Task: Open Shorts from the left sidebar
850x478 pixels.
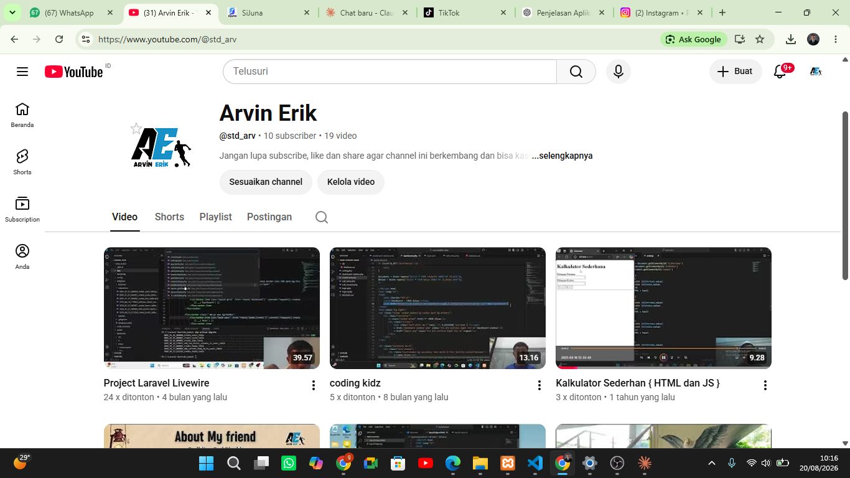Action: coord(22,162)
